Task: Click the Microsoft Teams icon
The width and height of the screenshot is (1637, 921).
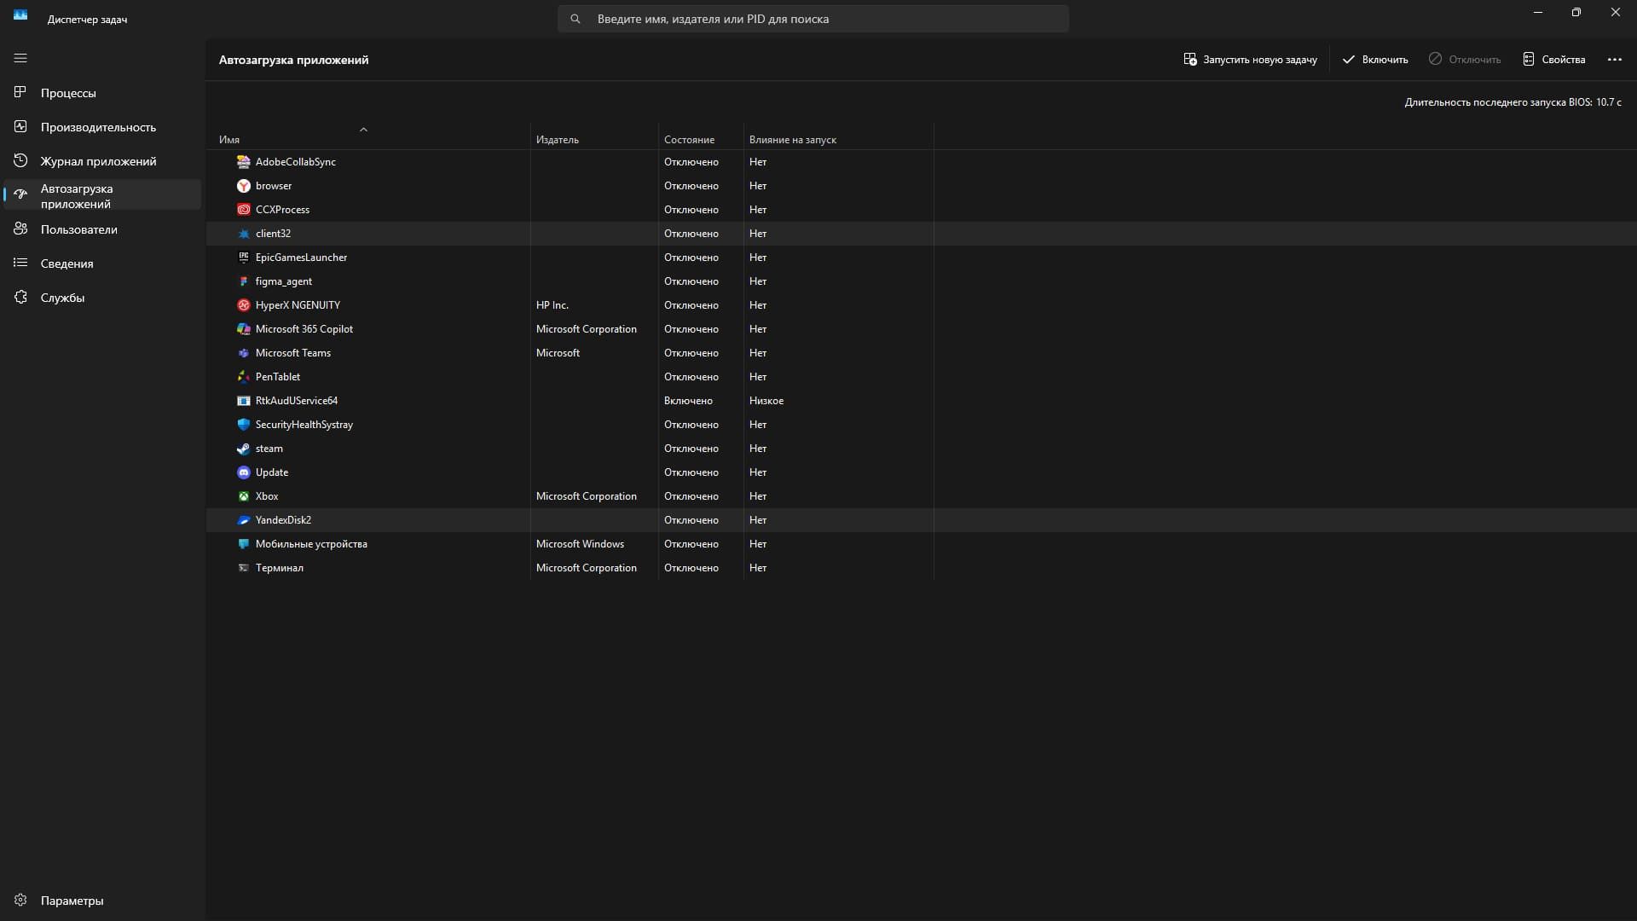Action: click(244, 353)
